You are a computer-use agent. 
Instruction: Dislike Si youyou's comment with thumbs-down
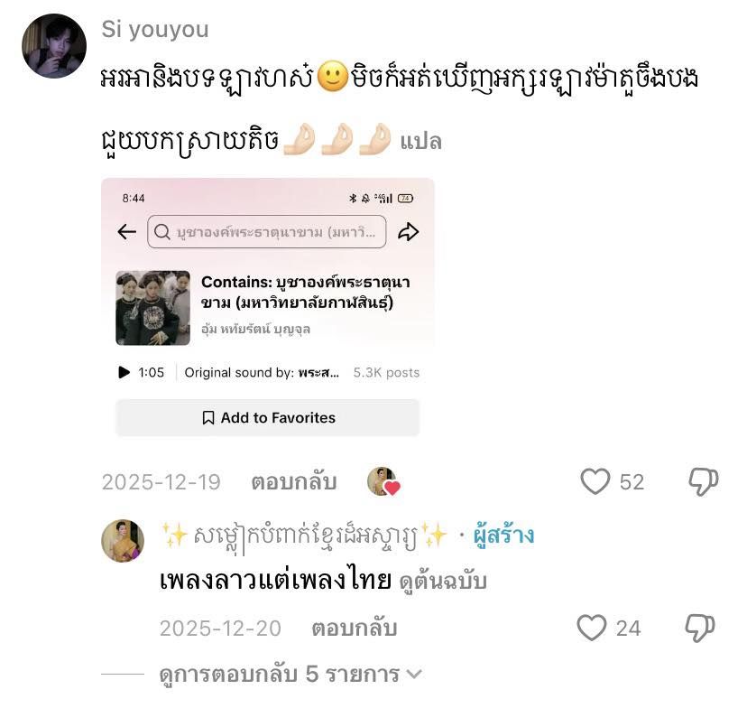tap(704, 481)
